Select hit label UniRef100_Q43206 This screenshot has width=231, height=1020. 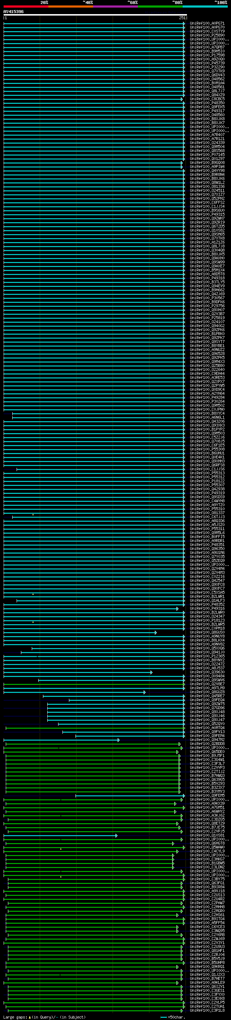(x=207, y=421)
